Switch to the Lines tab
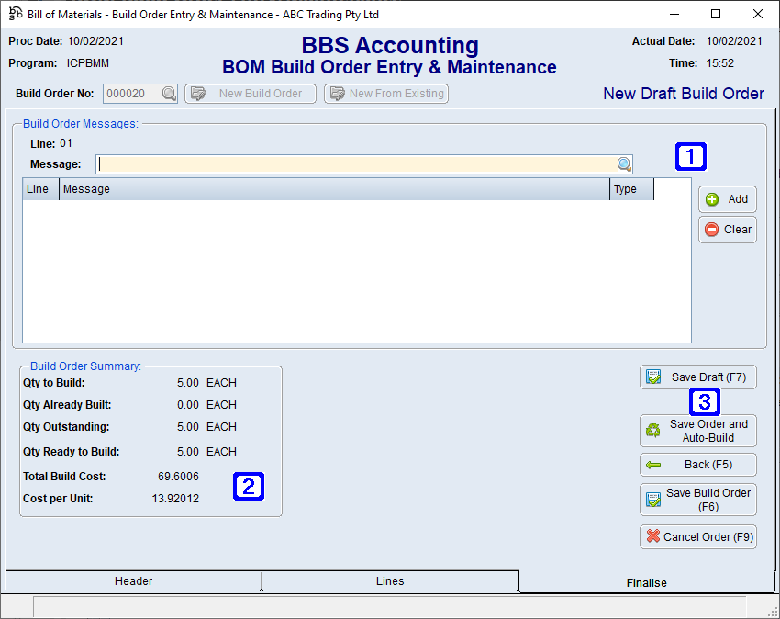 [x=390, y=580]
